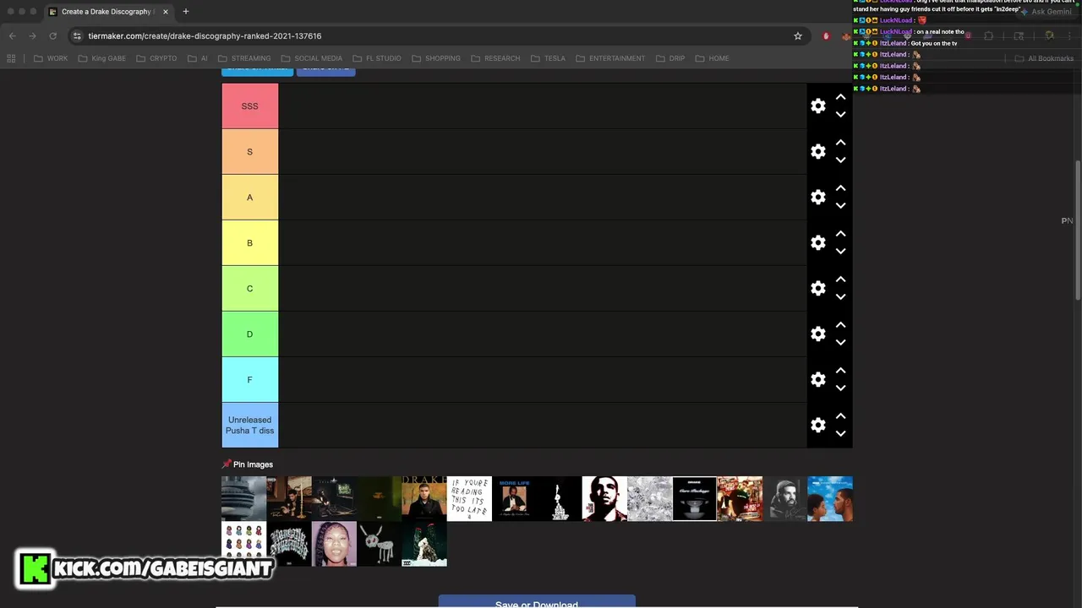Open the SHOPPING bookmarks folder
This screenshot has width=1082, height=608.
[x=435, y=58]
